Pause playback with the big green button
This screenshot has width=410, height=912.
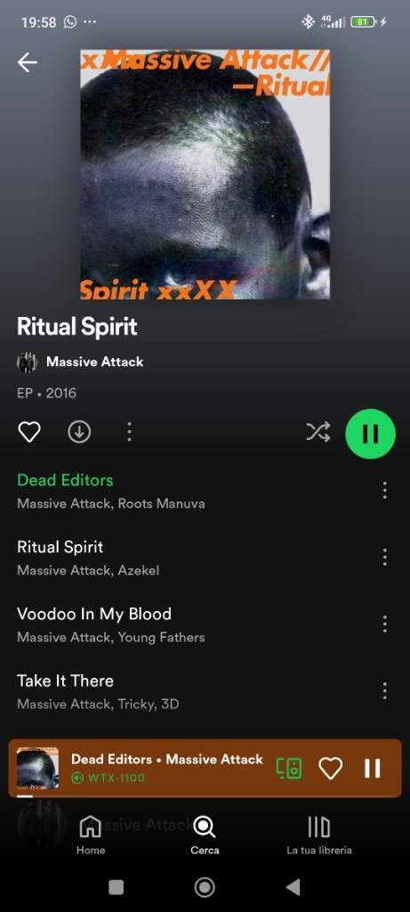[x=371, y=434]
